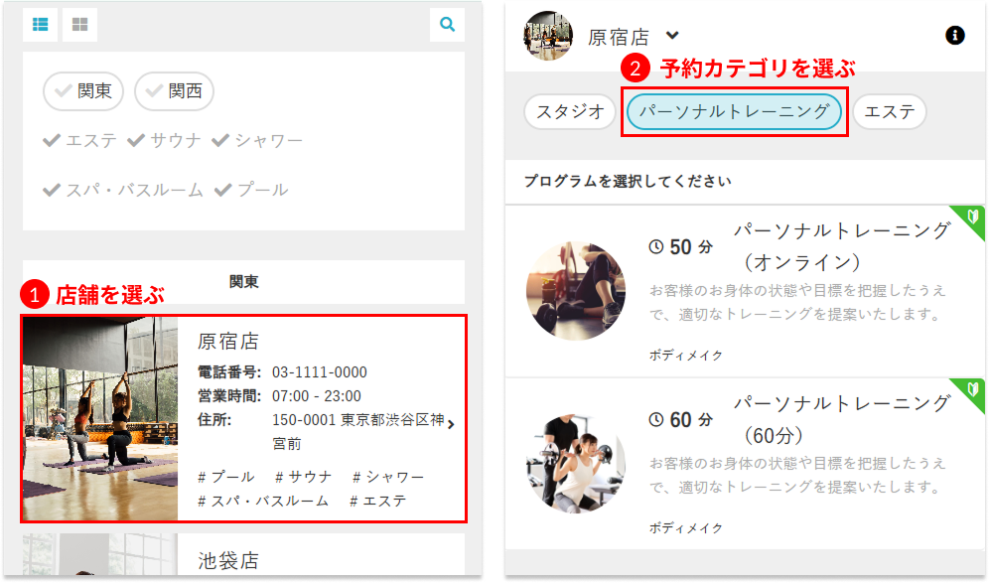Switch to grid view icon
The image size is (989, 583).
click(80, 25)
